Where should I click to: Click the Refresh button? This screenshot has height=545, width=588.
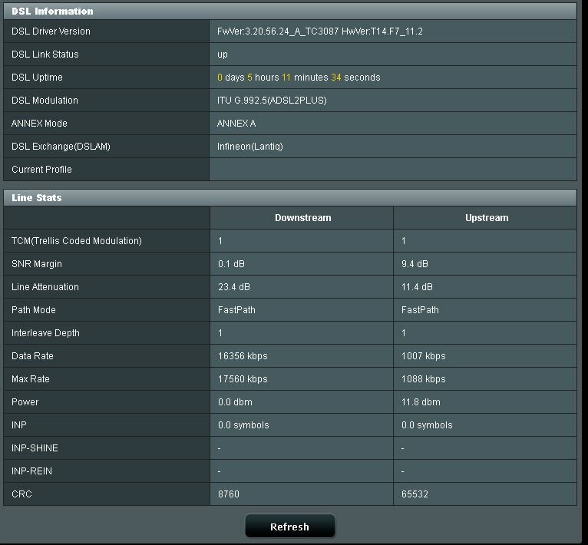click(x=289, y=527)
